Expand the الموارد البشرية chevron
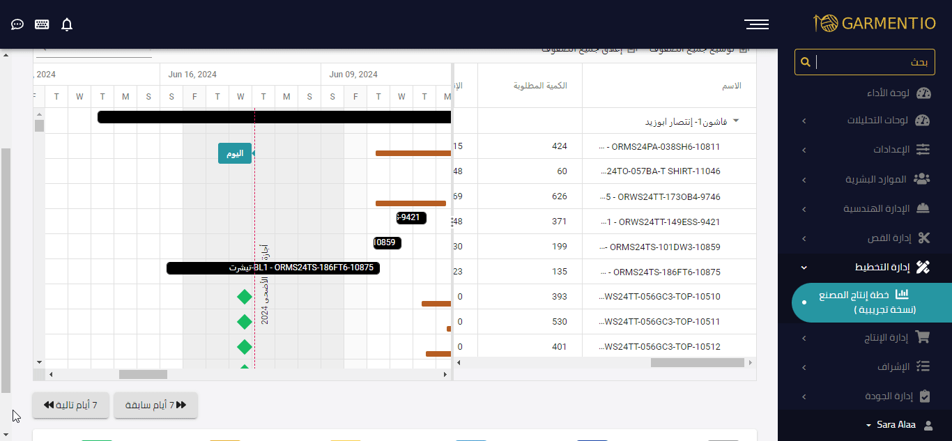 coord(804,180)
